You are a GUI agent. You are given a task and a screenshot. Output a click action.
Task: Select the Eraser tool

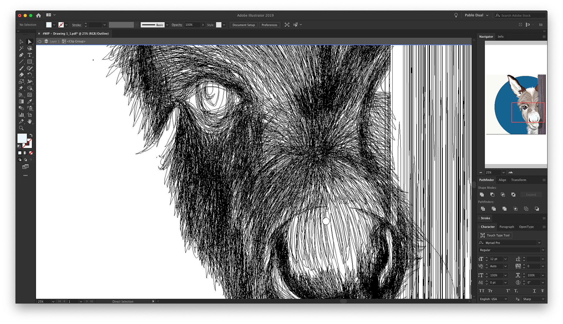[x=21, y=75]
